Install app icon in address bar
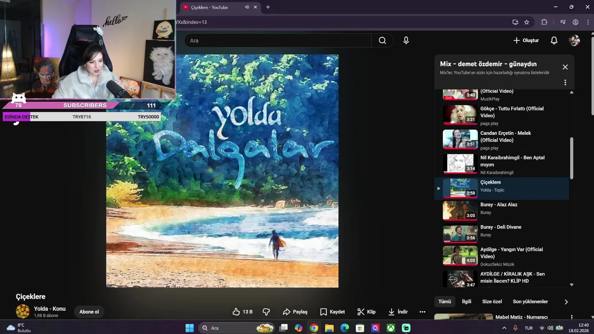 click(x=515, y=22)
